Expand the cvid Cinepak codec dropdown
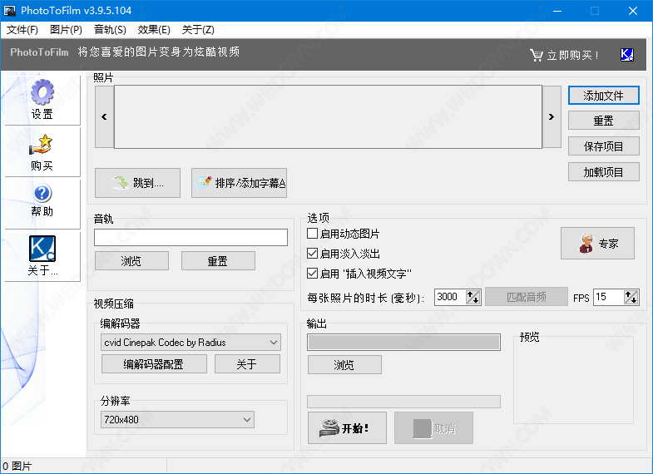653x474 pixels. click(274, 343)
